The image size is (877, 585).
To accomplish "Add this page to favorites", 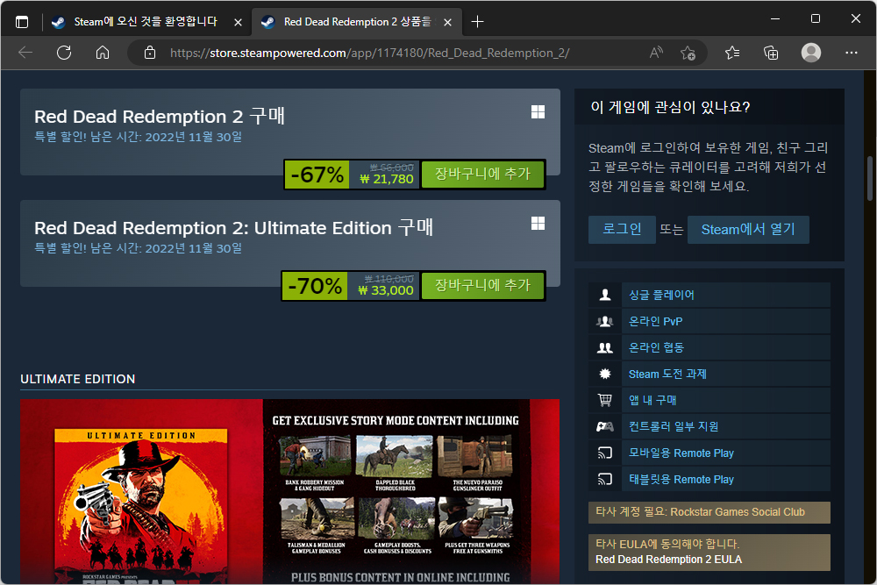I will [x=688, y=53].
